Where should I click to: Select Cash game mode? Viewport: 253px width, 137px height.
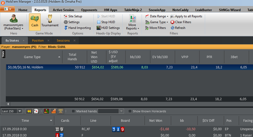click(x=35, y=22)
